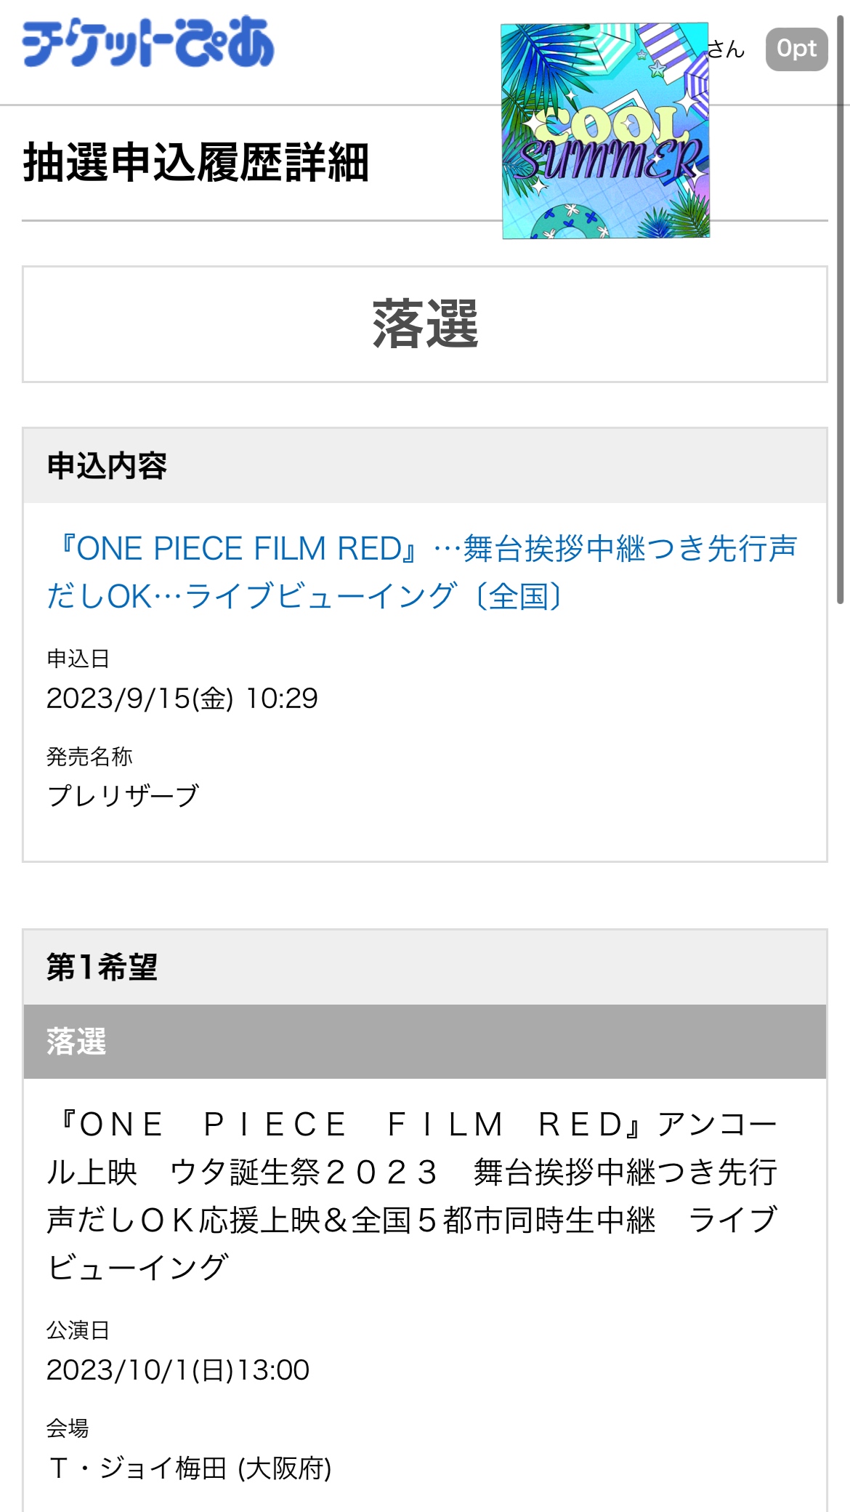This screenshot has height=1512, width=850.
Task: Select the 申込内容 section header
Action: pos(107,466)
